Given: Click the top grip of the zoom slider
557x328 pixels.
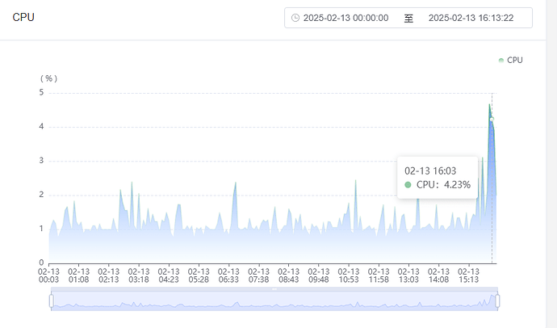Looking at the screenshot, I should [274, 289].
